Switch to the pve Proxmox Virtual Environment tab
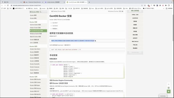174x98 pixels. pyautogui.click(x=33, y=2)
